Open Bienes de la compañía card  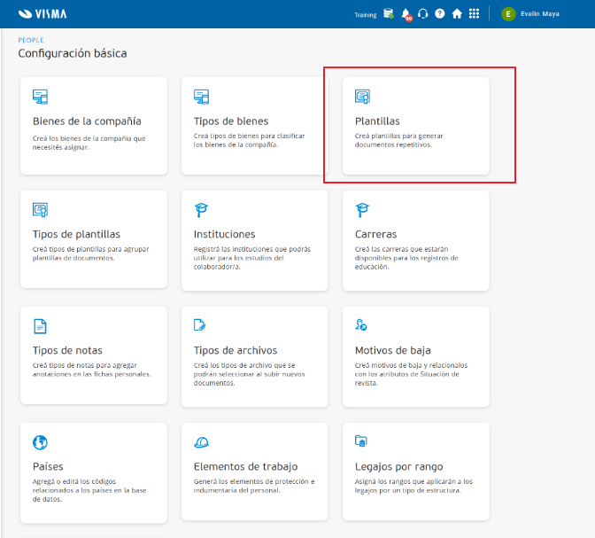pyautogui.click(x=93, y=125)
